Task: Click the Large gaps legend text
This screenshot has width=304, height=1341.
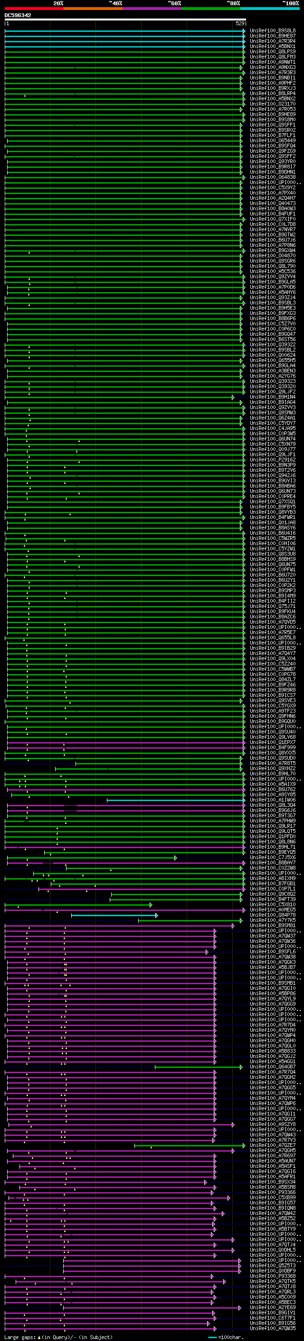Action: [x=58, y=1337]
